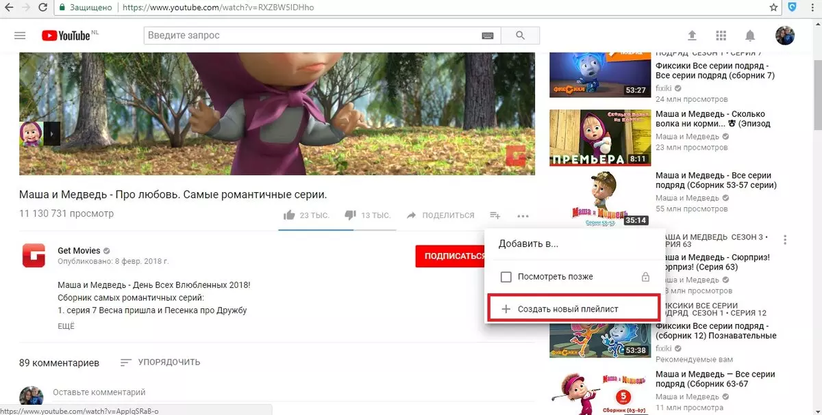Click Рекомендуемые вам label
The width and height of the screenshot is (822, 415).
(x=694, y=360)
